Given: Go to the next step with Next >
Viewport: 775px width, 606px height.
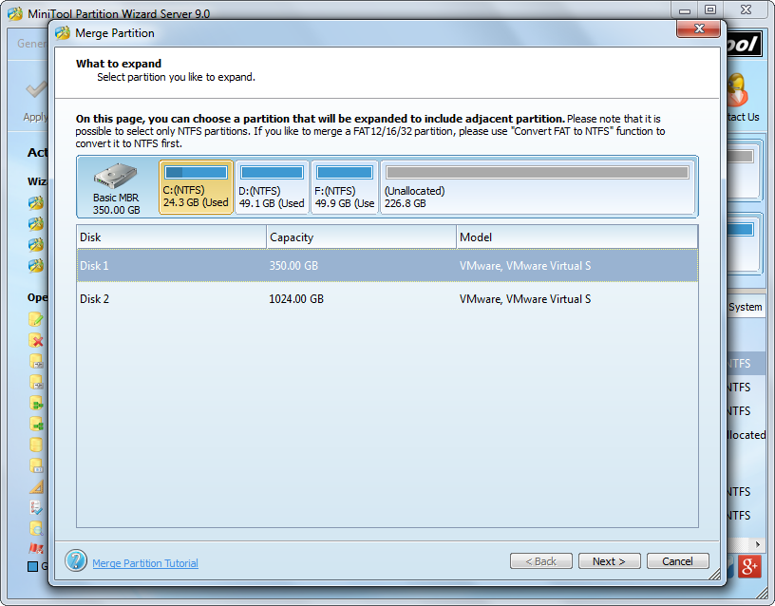Looking at the screenshot, I should click(610, 561).
